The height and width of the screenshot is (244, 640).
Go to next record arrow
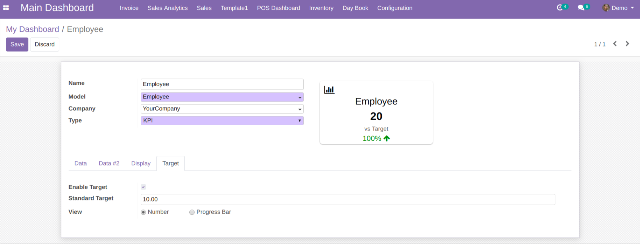[x=627, y=44]
